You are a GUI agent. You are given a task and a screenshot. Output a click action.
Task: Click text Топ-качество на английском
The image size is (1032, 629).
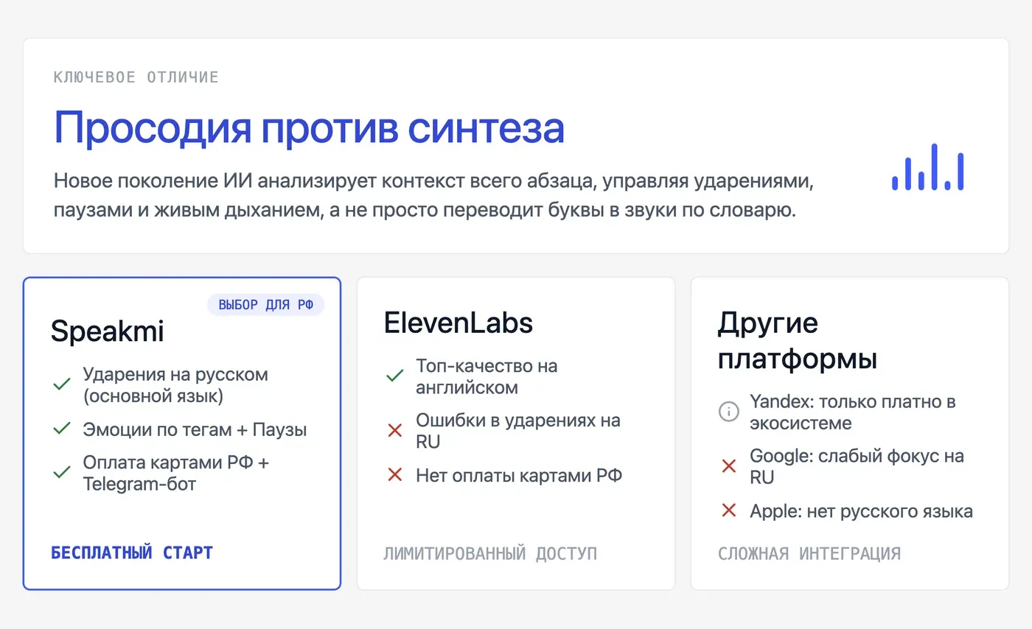[487, 376]
